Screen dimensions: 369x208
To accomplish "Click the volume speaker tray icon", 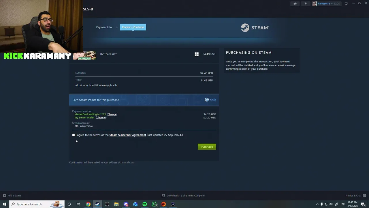I will click(x=331, y=204).
